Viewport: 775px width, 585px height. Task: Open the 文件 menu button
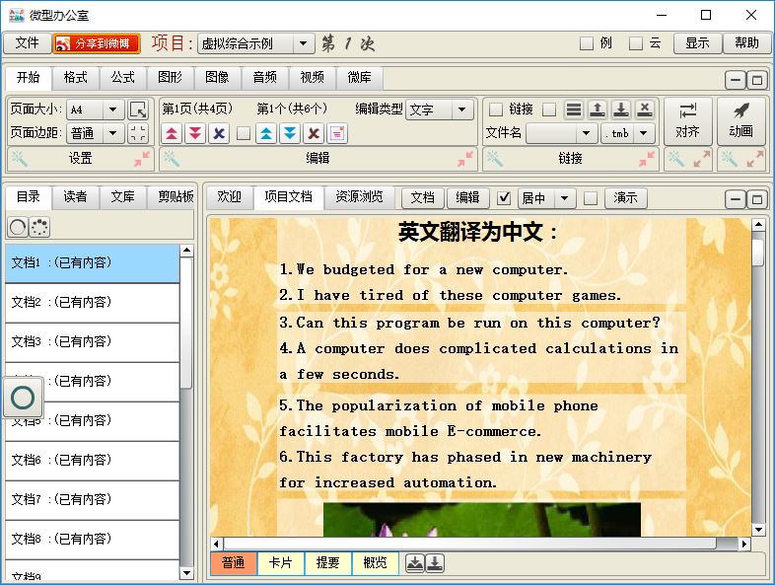(x=27, y=43)
